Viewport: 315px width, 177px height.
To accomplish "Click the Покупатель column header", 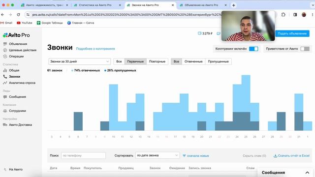I will [93, 168].
